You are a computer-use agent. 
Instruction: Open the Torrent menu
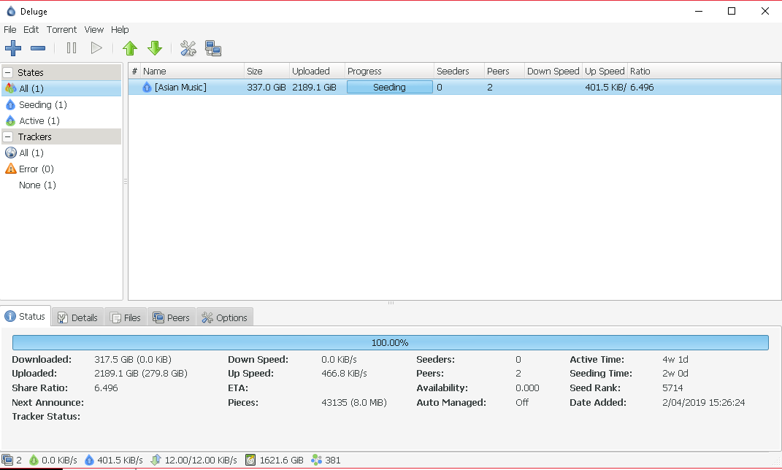tap(61, 29)
